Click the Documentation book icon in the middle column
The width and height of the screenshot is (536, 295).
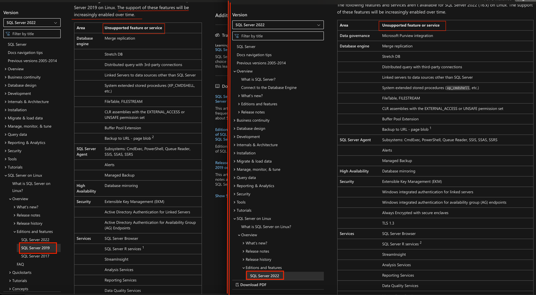point(217,86)
